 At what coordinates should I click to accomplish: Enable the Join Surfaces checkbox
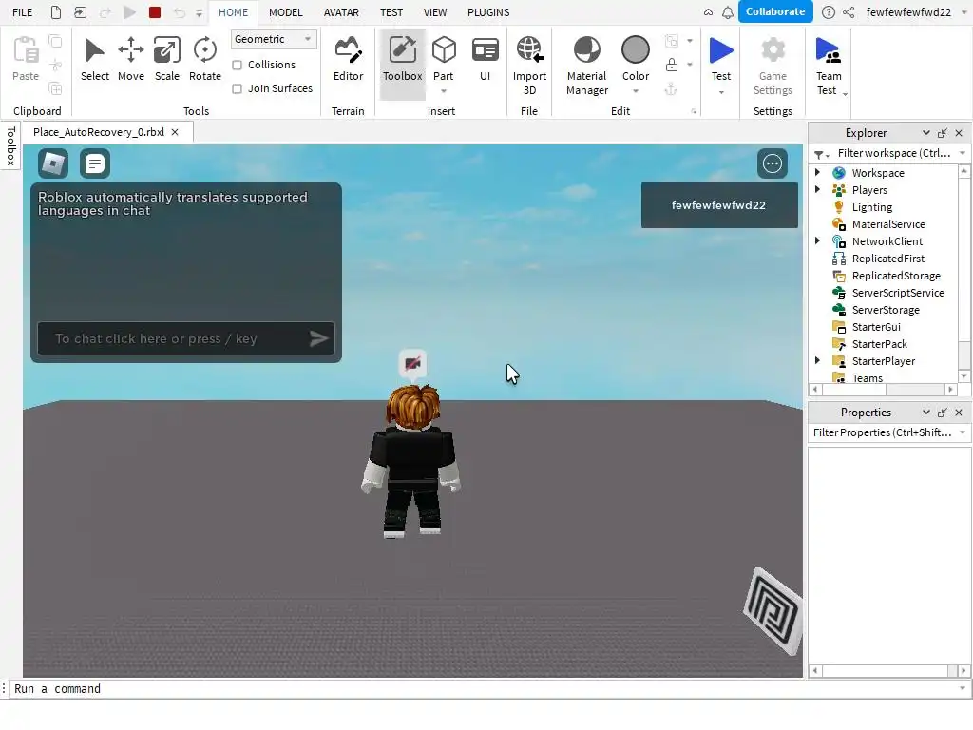click(237, 88)
